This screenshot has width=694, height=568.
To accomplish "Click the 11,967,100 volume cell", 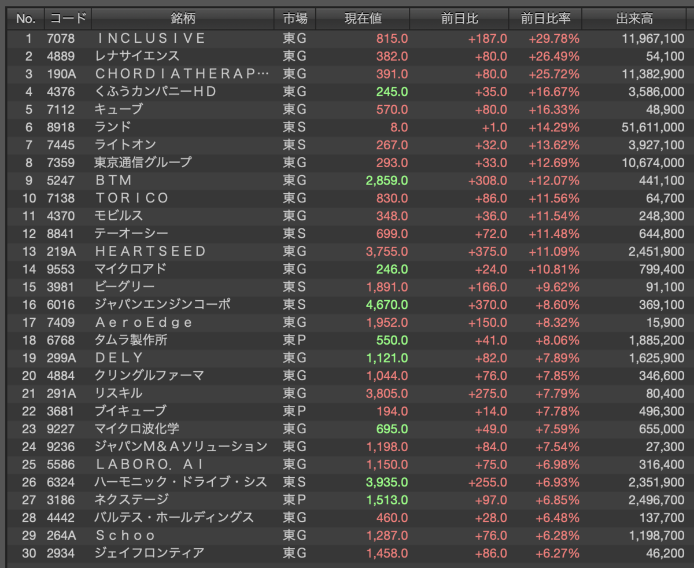I will (653, 38).
